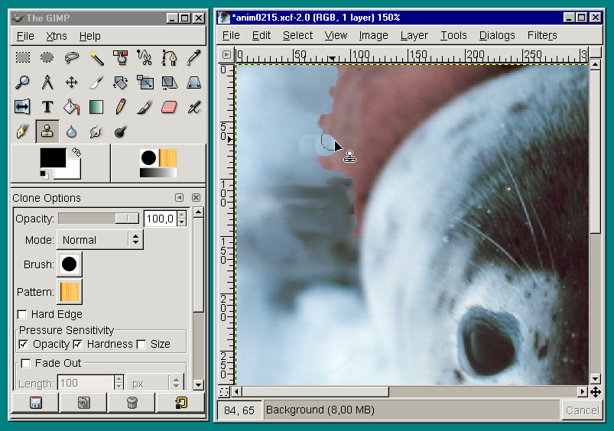This screenshot has width=614, height=431.
Task: Open the Layer menu
Action: (x=414, y=35)
